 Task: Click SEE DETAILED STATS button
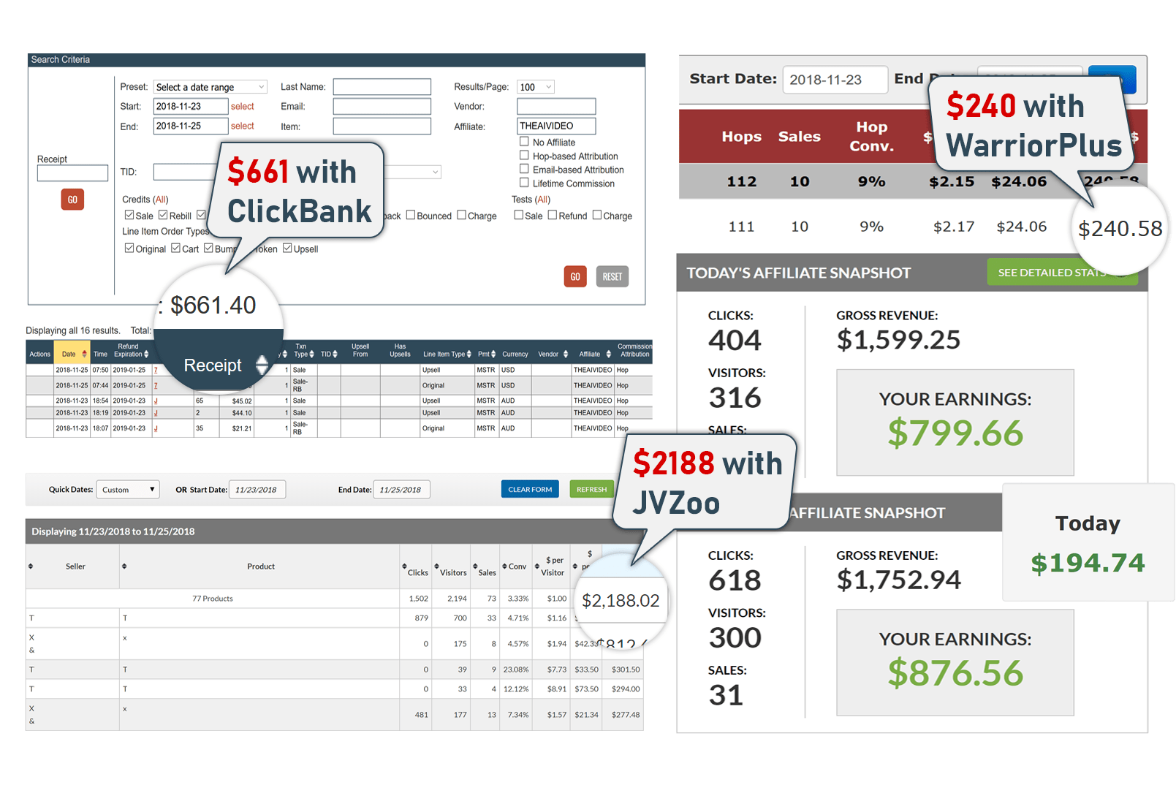coord(1063,273)
